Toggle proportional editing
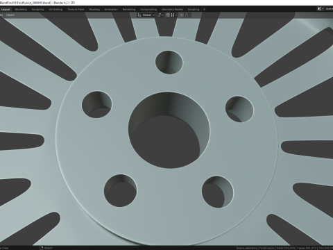The width and height of the screenshot is (333, 250). 182,15
